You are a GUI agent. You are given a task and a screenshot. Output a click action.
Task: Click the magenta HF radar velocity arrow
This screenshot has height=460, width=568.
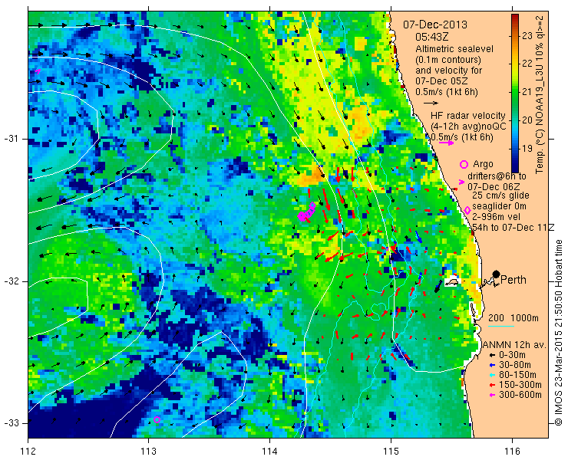point(446,143)
